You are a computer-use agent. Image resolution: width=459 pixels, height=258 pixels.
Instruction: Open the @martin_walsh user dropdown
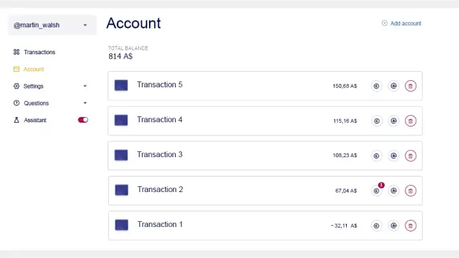[52, 25]
